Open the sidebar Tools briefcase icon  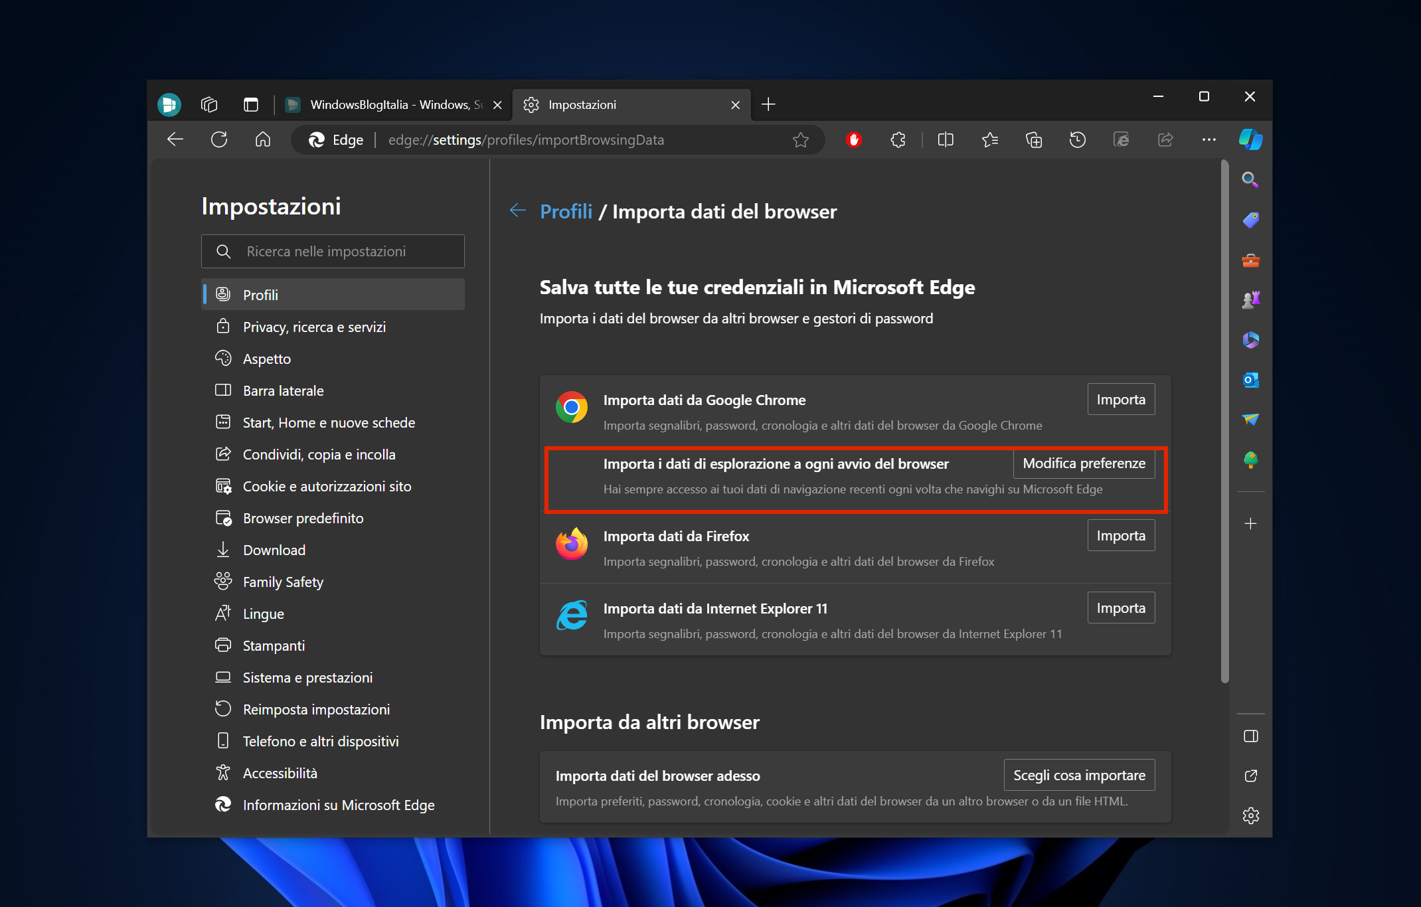(x=1251, y=260)
